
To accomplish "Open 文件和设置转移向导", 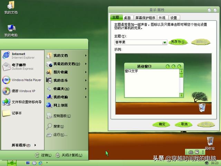I will (22, 102).
